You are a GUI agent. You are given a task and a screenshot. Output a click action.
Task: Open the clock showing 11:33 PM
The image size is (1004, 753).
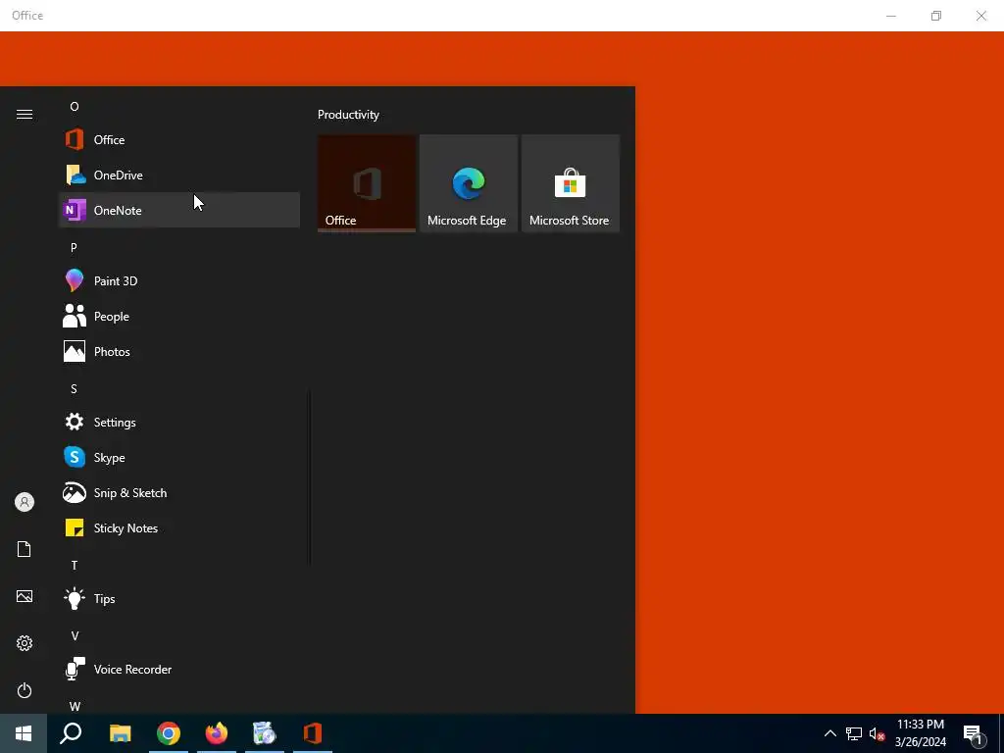pos(920,733)
